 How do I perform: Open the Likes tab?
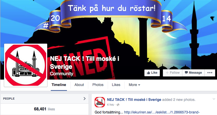pos(116,85)
